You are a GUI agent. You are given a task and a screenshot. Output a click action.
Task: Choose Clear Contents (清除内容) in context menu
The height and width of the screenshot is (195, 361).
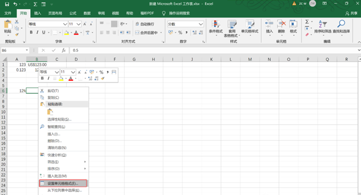tap(63, 148)
